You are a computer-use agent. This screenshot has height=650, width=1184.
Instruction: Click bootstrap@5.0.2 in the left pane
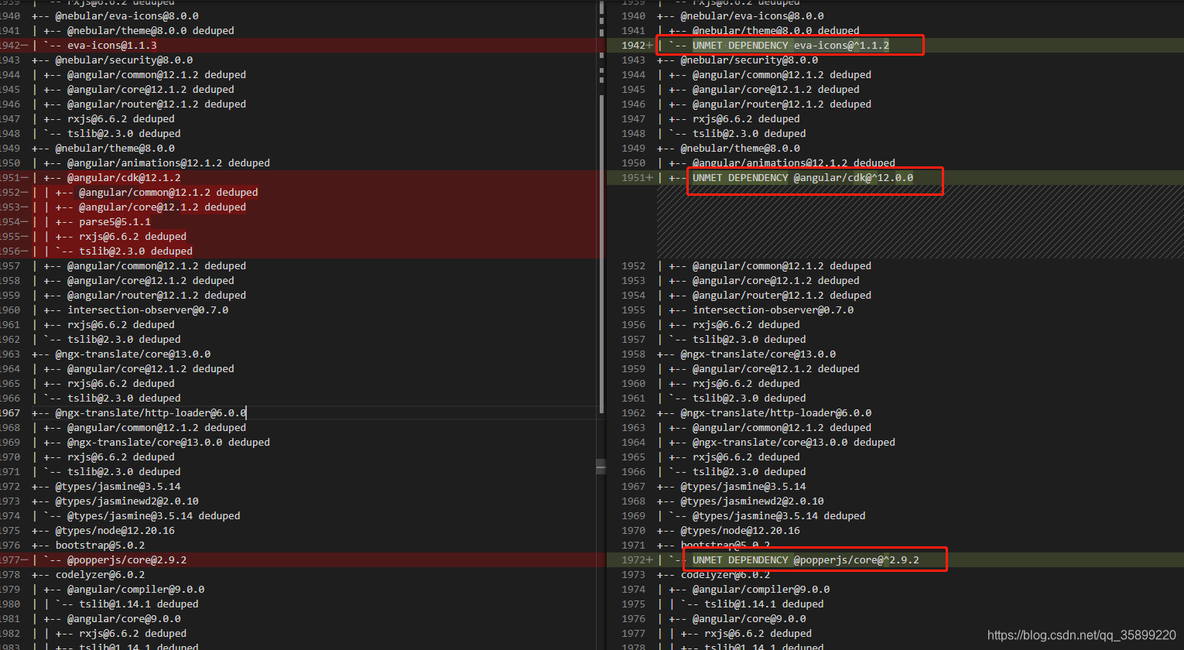coord(100,546)
